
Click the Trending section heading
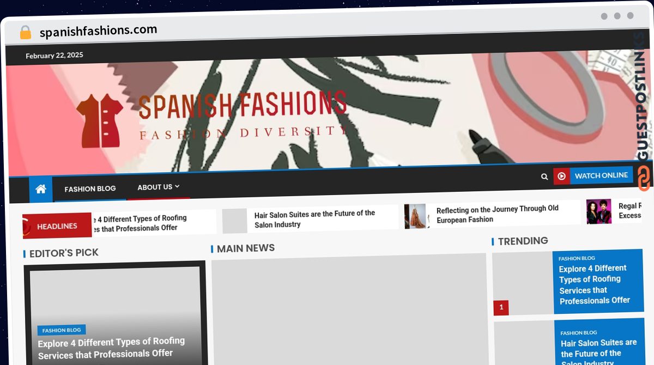point(523,241)
